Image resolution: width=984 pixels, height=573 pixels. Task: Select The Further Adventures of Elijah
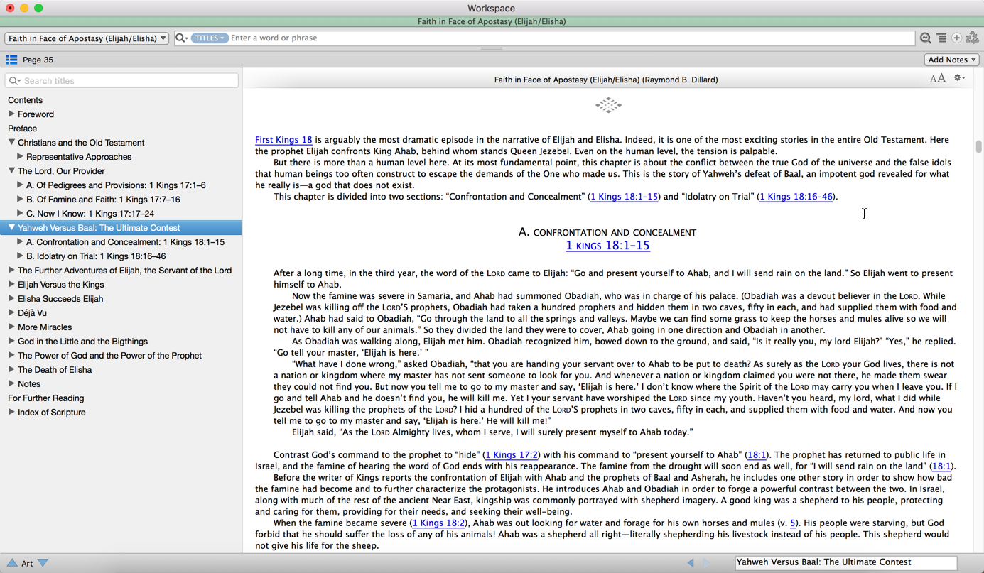pyautogui.click(x=124, y=271)
